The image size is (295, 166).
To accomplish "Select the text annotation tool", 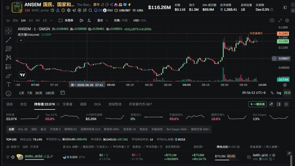I will (9, 84).
